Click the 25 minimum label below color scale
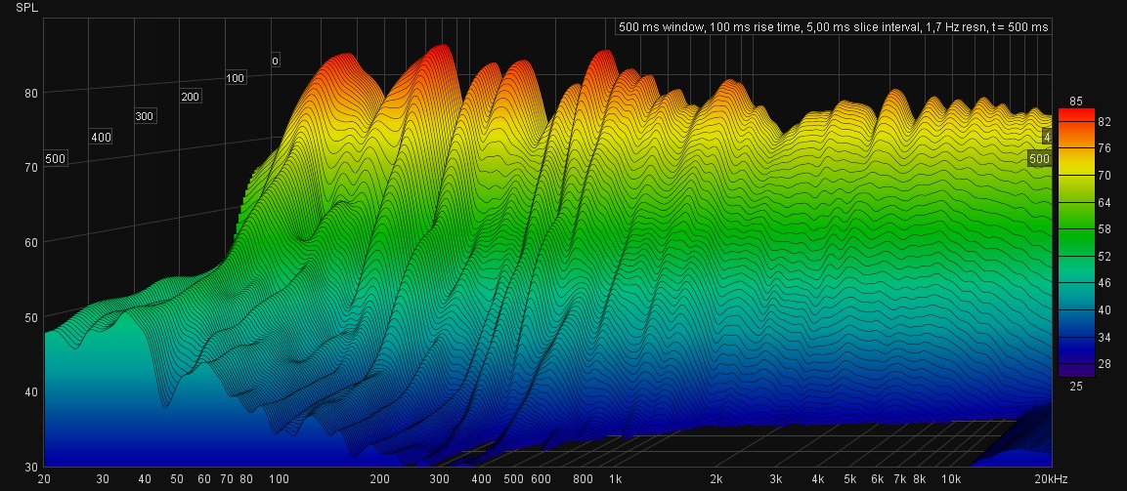 pyautogui.click(x=1075, y=387)
